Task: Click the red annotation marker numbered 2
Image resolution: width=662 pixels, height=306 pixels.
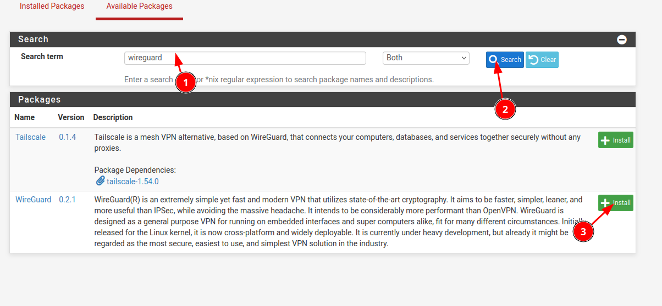Action: coord(505,109)
